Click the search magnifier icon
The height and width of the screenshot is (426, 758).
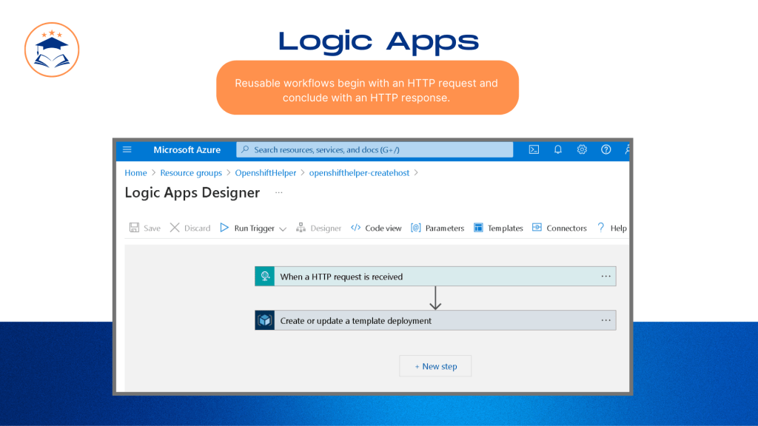click(246, 149)
